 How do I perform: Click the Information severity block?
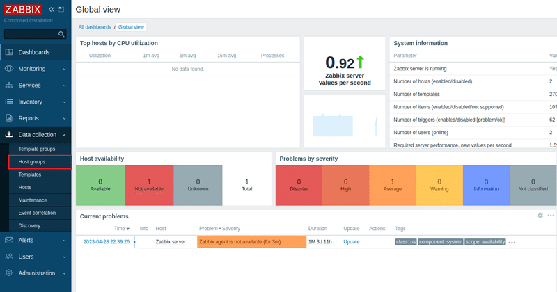(x=486, y=185)
